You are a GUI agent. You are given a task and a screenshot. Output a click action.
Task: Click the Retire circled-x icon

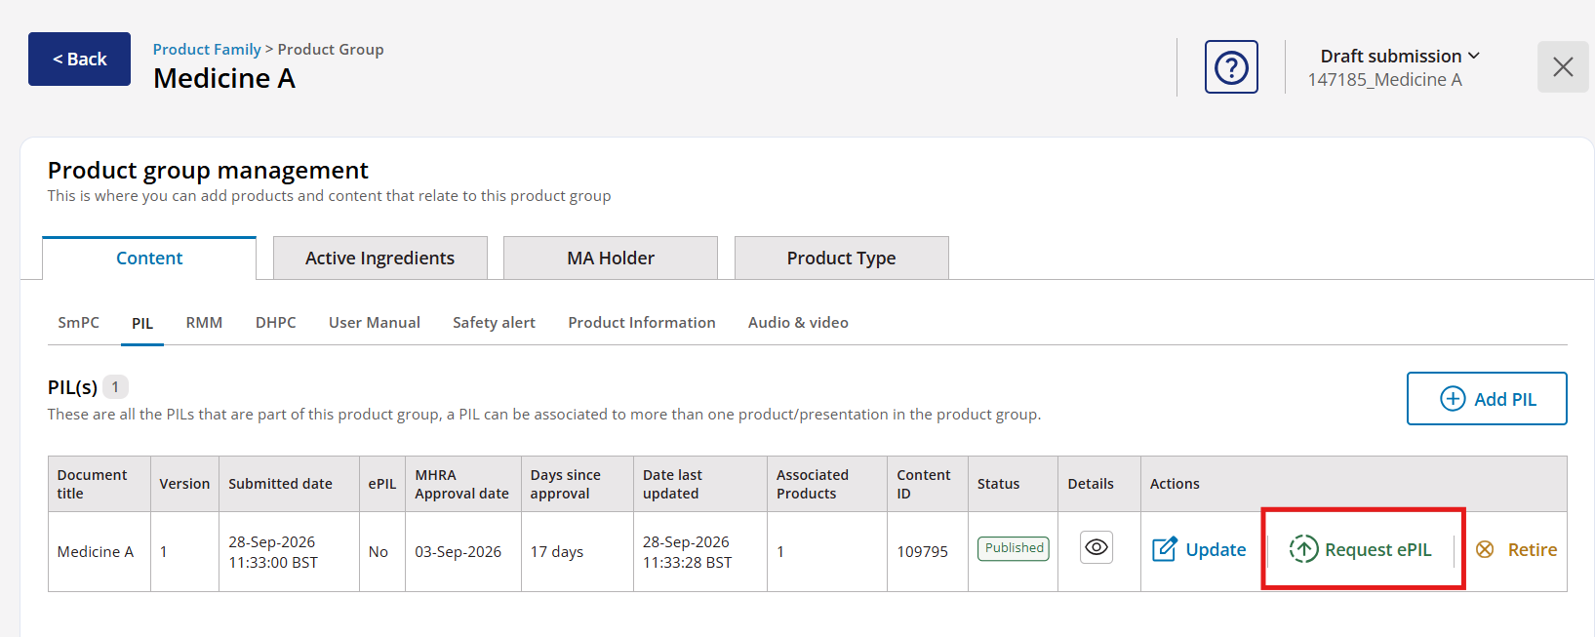point(1485,549)
